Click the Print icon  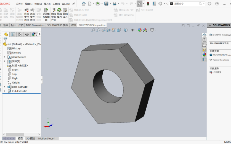click(115, 4)
